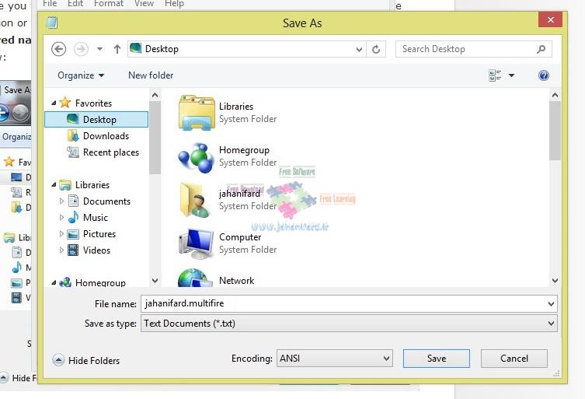The height and width of the screenshot is (399, 585).
Task: Click the change view icon
Action: [x=495, y=75]
